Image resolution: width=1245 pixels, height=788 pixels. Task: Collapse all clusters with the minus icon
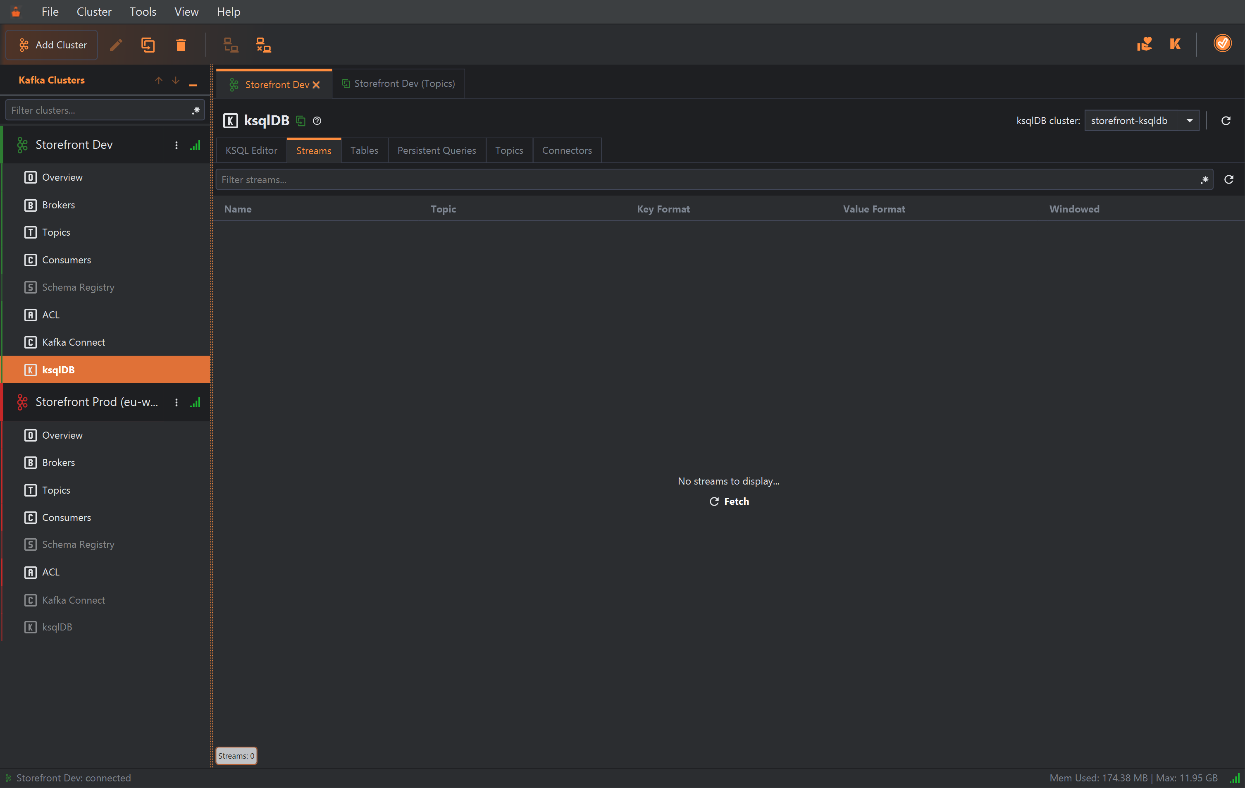[193, 85]
